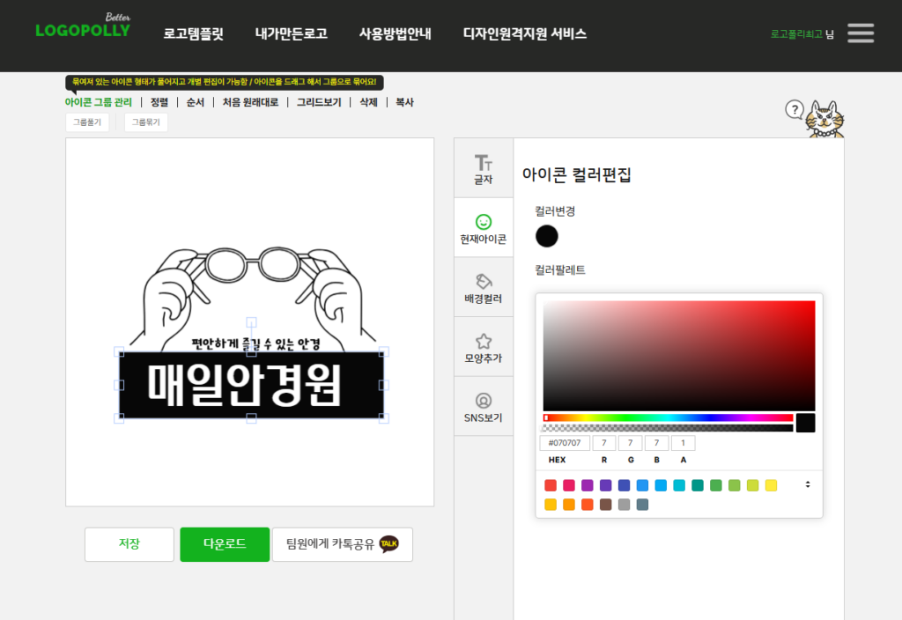Click the A alpha value input field
Viewport: 902px width, 620px height.
(x=683, y=443)
